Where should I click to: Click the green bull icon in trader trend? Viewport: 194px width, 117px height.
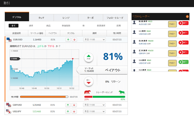tap(122, 92)
